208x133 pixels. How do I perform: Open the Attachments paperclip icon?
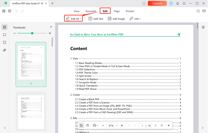pos(5,50)
